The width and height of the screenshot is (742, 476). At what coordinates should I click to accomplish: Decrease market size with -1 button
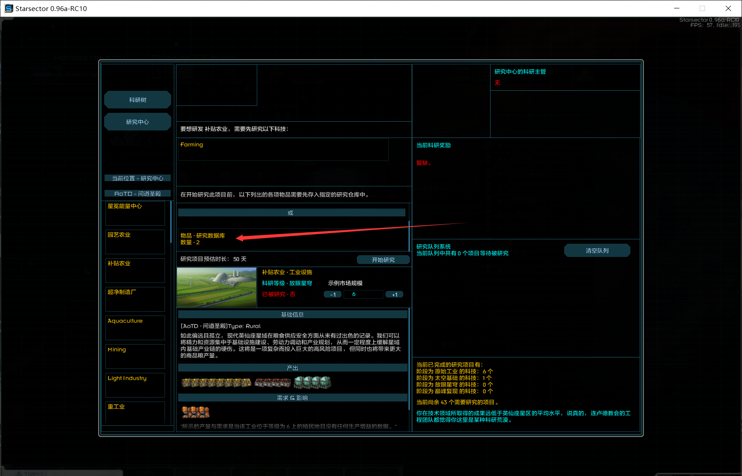pos(333,294)
